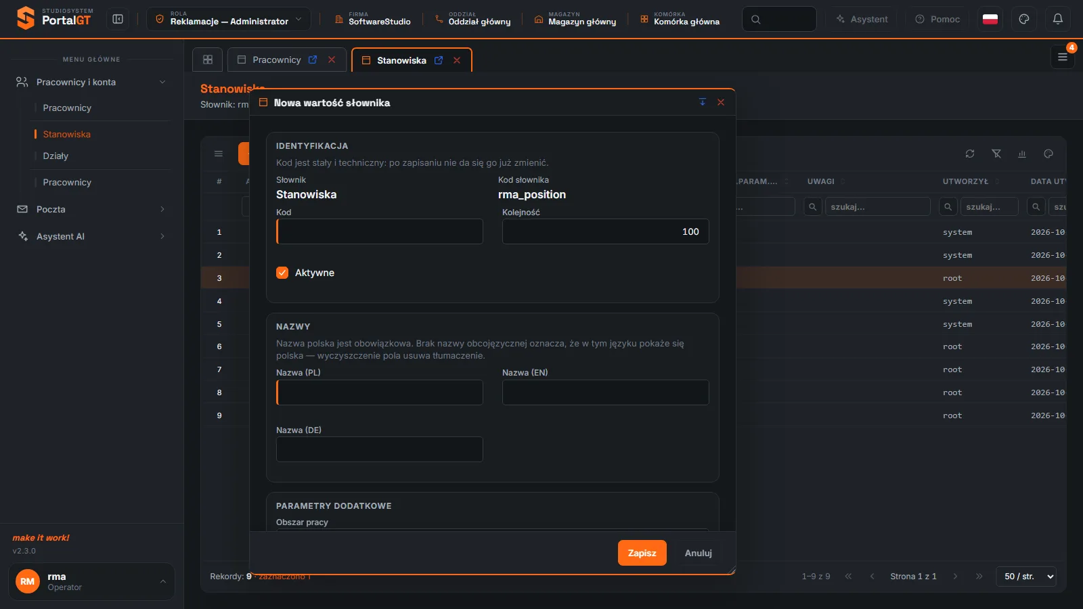Open the table hamburger menu icon
This screenshot has height=609, width=1083.
pyautogui.click(x=219, y=154)
